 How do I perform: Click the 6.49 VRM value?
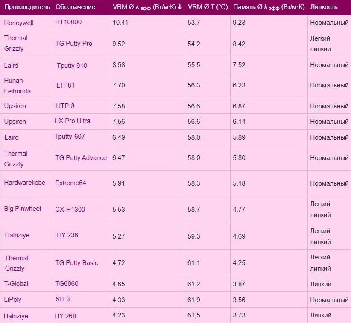point(119,137)
